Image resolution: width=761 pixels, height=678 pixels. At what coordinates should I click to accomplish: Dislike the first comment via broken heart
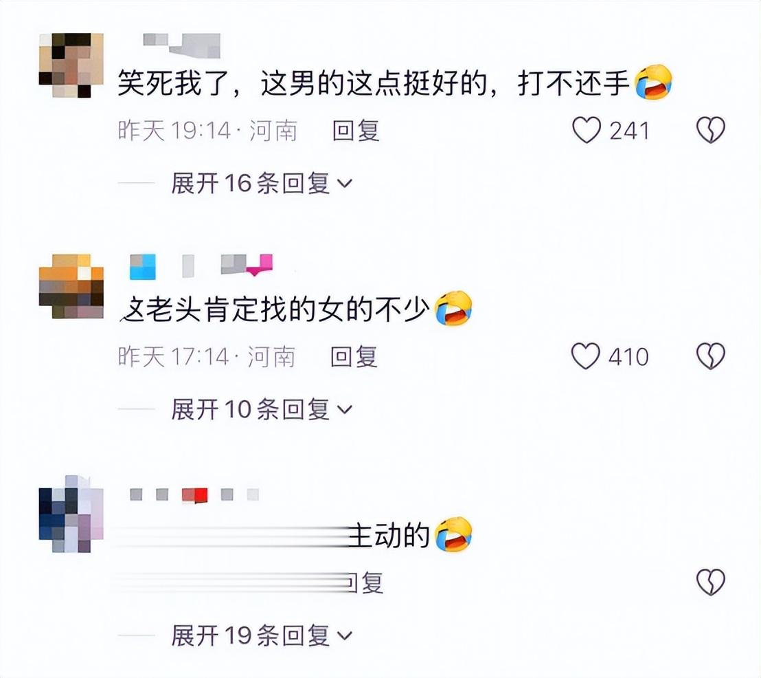(711, 130)
